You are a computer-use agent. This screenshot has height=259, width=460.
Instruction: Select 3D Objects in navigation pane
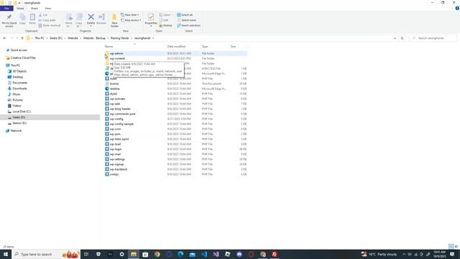coord(17,71)
